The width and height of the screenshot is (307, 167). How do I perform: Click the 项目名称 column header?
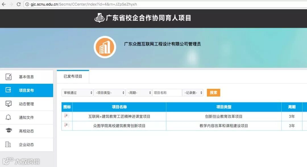coord(119,107)
